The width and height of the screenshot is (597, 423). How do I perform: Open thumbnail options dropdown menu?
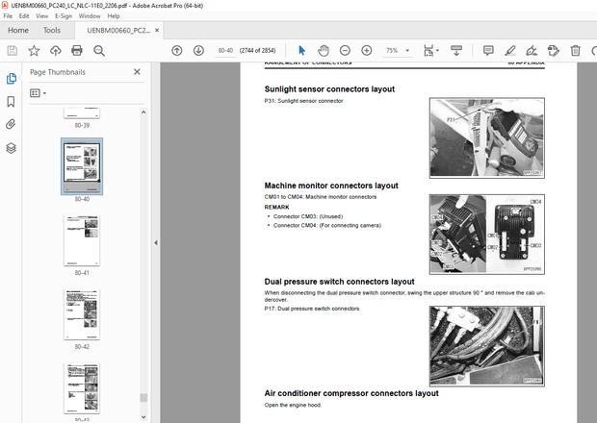point(39,93)
